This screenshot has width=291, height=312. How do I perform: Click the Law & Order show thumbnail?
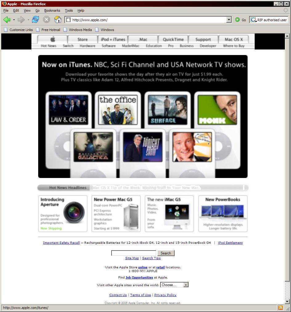coord(68,110)
